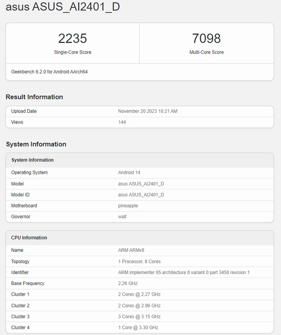Select the views count 144
Image resolution: width=281 pixels, height=335 pixels.
(x=122, y=122)
